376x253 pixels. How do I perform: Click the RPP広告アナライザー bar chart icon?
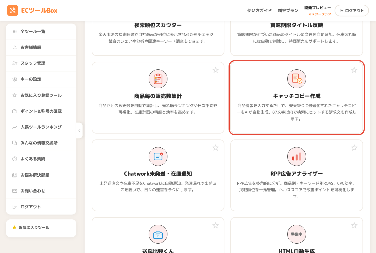[x=297, y=157]
